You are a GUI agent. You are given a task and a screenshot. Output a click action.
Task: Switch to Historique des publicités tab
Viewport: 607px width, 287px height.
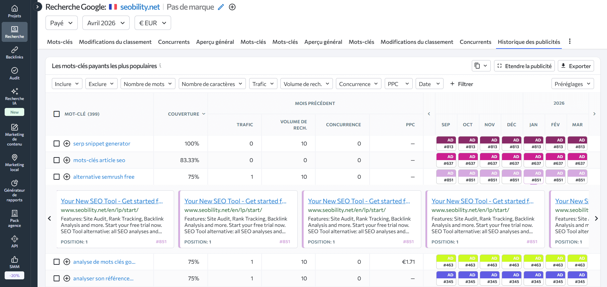click(529, 42)
